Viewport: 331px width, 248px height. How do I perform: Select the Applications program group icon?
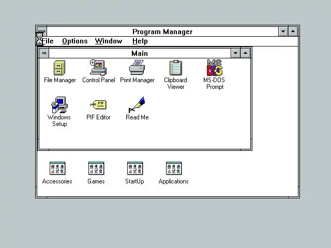(174, 168)
